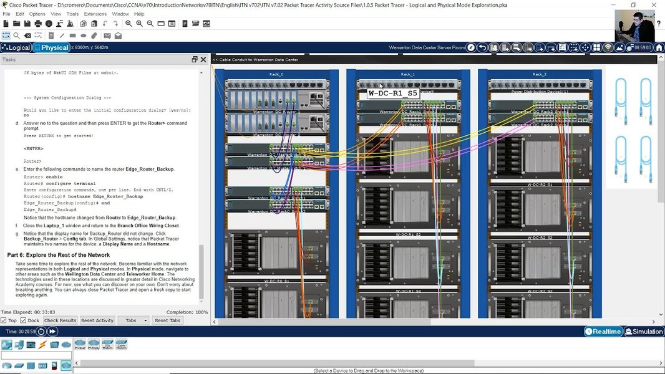Set background image with mountain icon
Viewport: 665px width, 374px height.
tap(619, 47)
